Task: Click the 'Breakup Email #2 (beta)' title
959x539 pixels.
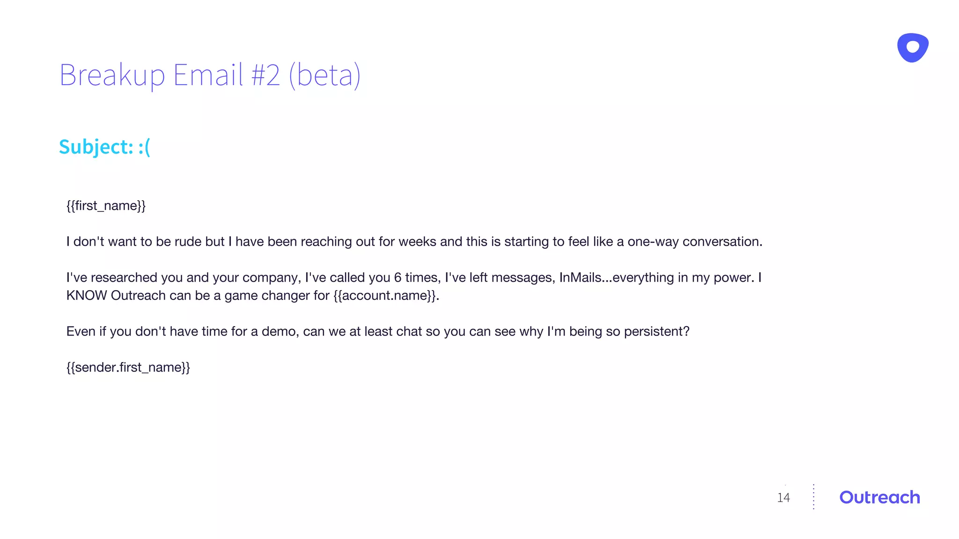Action: [x=210, y=75]
